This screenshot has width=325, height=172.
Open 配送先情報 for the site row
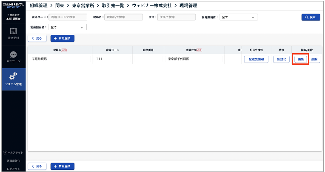(x=257, y=59)
